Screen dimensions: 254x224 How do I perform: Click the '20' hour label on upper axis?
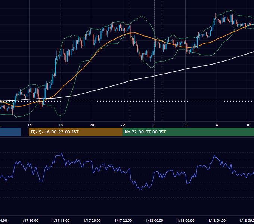(x=92, y=125)
